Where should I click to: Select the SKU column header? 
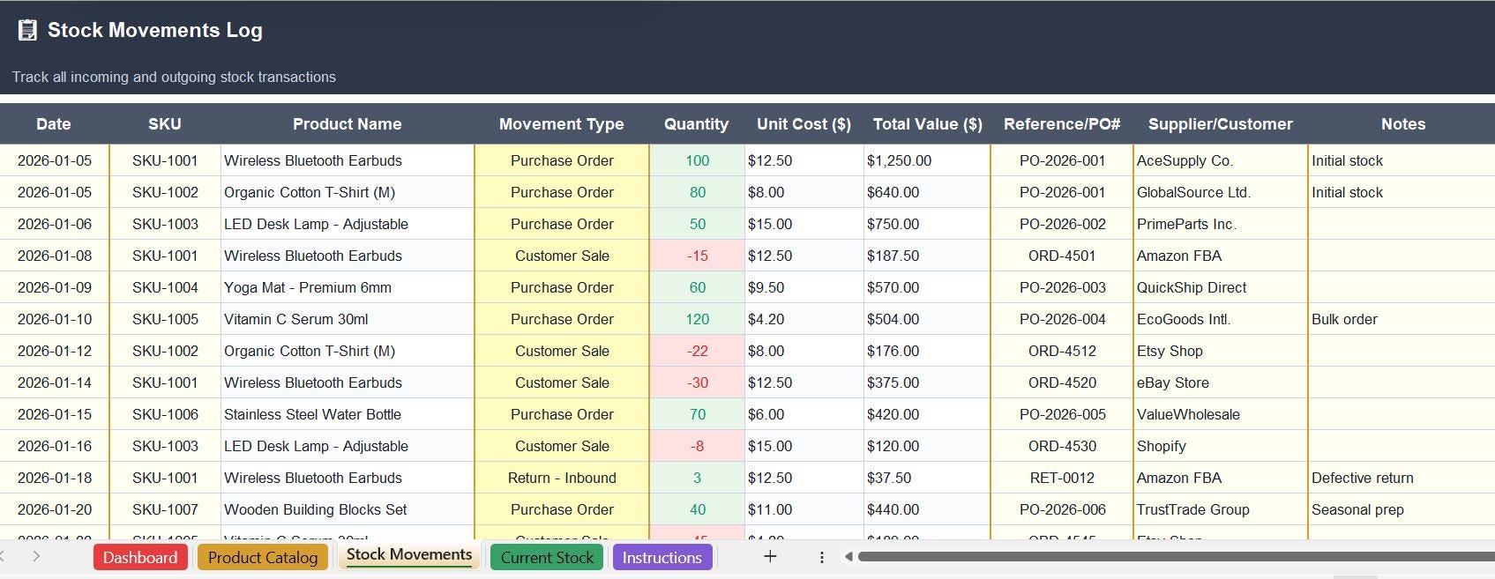click(x=165, y=124)
